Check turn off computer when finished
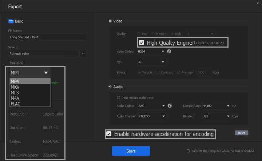Viewport: 262px width, 161px height. click(x=188, y=151)
